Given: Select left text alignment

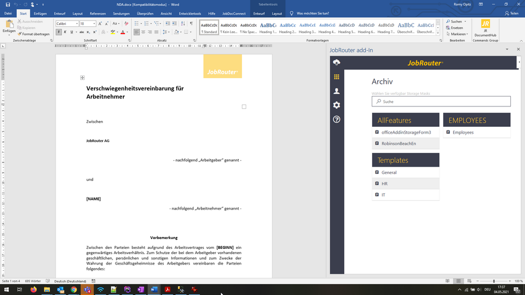Looking at the screenshot, I should 136,32.
